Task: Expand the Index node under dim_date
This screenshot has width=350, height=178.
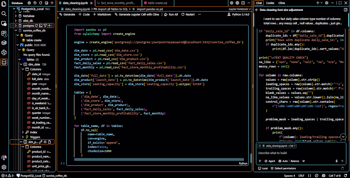Action: pos(23,132)
